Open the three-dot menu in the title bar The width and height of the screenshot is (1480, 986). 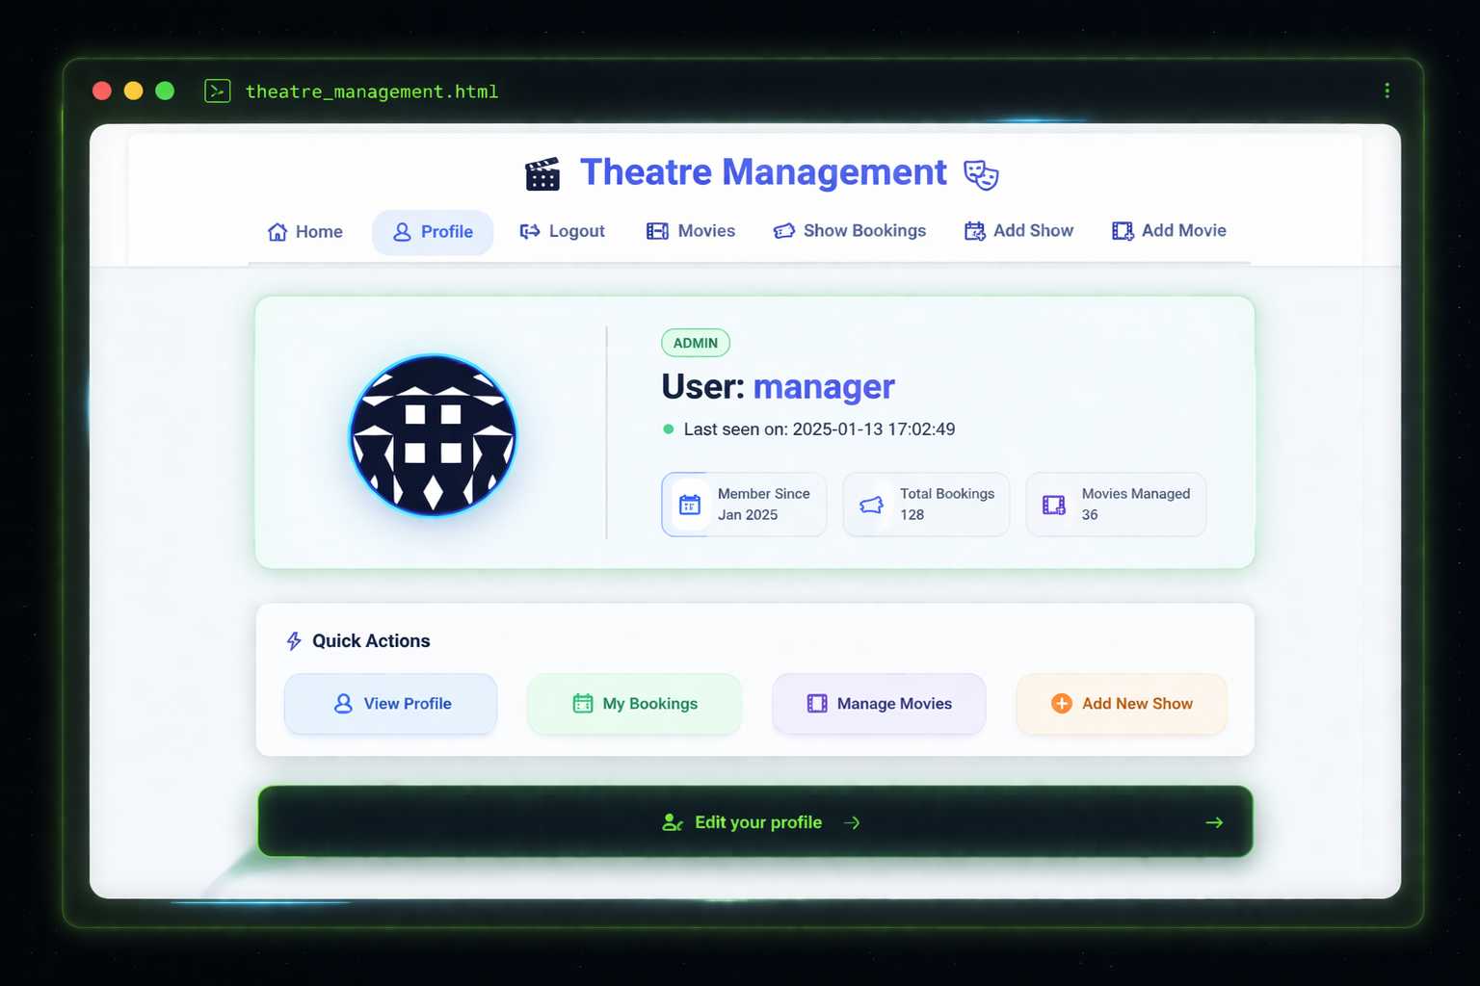tap(1387, 91)
